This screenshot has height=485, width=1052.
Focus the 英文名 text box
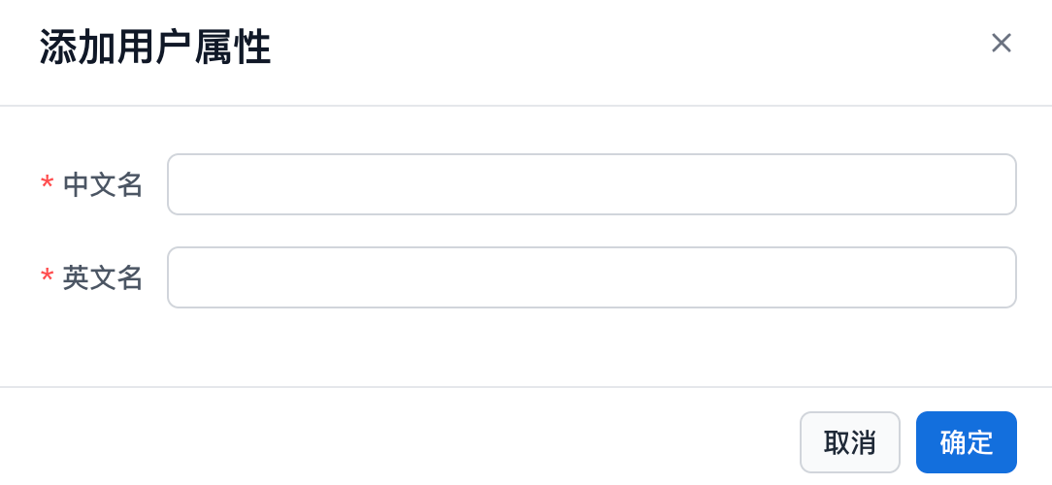[591, 277]
